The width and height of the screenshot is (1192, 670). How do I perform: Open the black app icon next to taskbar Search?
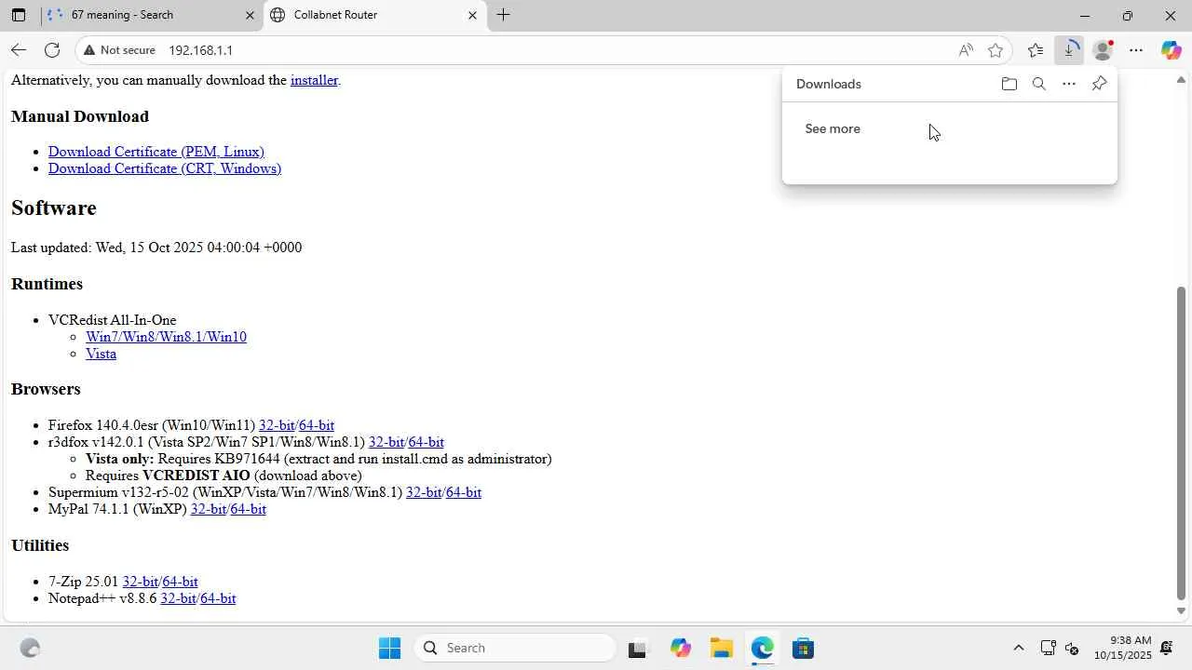click(x=637, y=648)
